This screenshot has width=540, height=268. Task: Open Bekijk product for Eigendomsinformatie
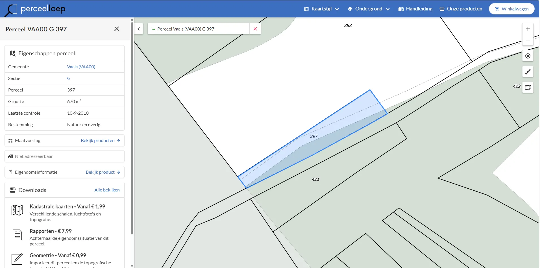[x=103, y=172]
